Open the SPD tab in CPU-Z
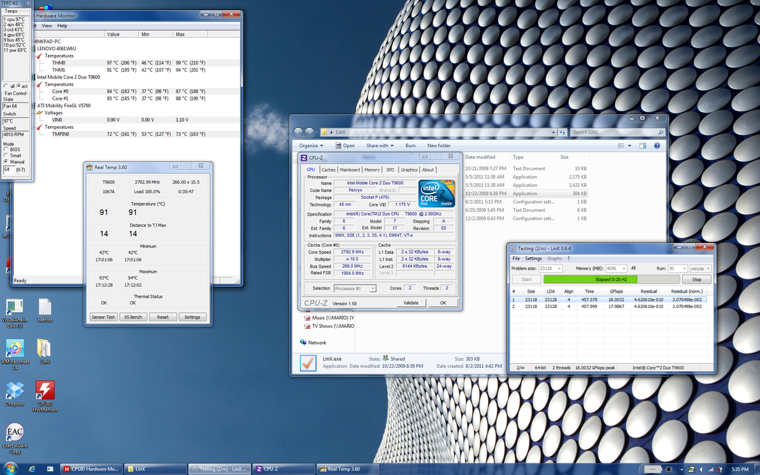The height and width of the screenshot is (475, 760). coord(390,170)
